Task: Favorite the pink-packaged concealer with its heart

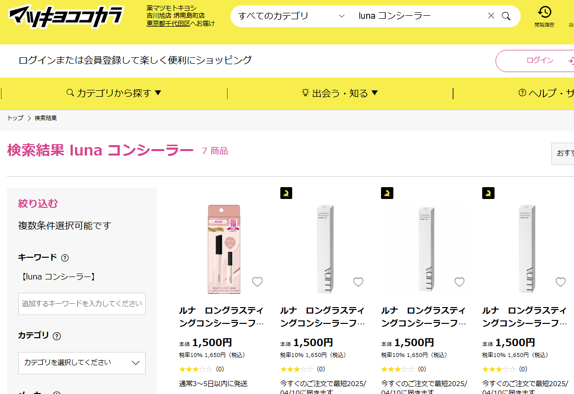Action: pos(257,281)
